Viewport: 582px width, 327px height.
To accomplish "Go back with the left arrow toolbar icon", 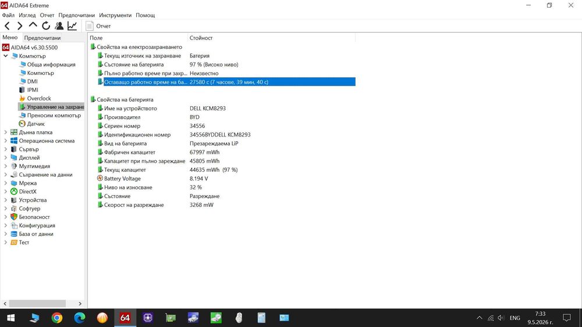I will [x=7, y=26].
